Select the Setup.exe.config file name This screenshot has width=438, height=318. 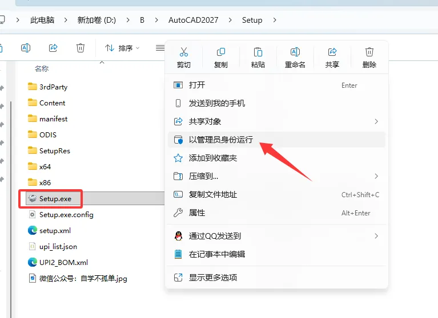click(x=66, y=215)
